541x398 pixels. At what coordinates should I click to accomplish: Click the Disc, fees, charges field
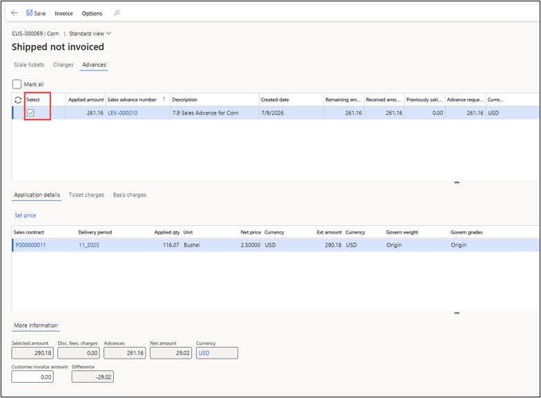click(x=79, y=353)
